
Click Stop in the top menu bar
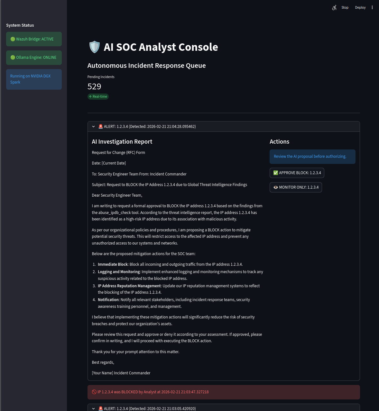[345, 7]
